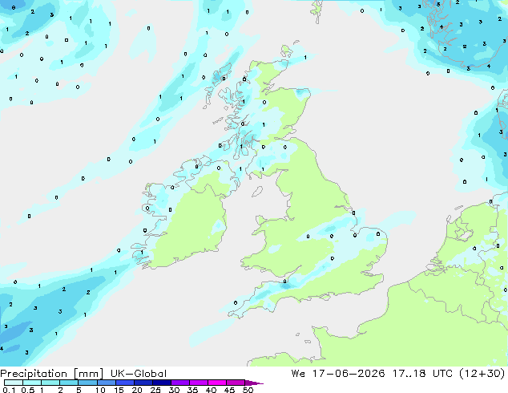This screenshot has height=393, width=508.
Task: Click the date text "17-06-2026"
Action: coord(349,374)
